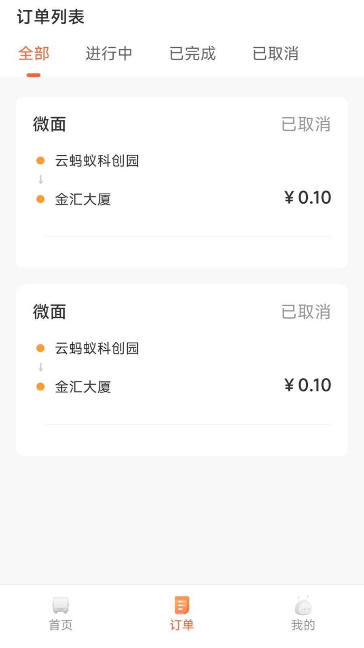
Task: Tap first order's route arrow icon
Action: tap(40, 179)
